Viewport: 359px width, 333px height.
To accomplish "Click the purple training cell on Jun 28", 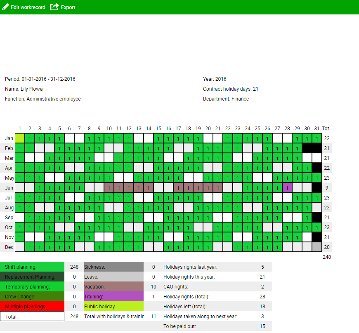I will click(287, 188).
